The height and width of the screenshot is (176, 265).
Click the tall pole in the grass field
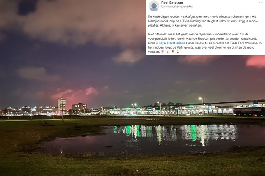tap(62, 106)
